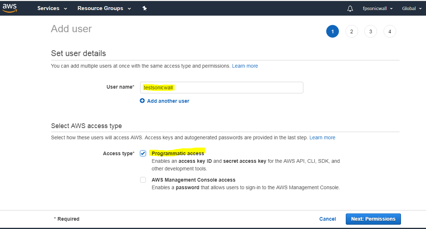426x229 pixels.
Task: Jump to wizard step 4 circle
Action: 390,31
